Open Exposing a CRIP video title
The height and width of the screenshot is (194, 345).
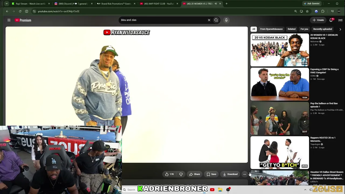(324, 71)
